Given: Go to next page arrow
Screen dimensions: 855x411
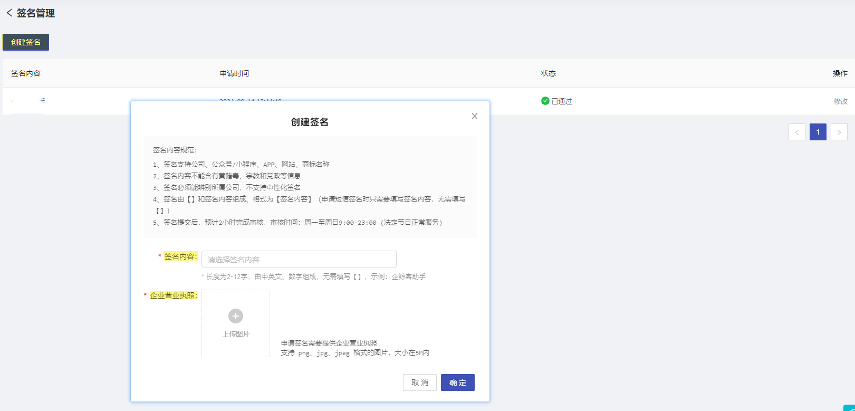Looking at the screenshot, I should (839, 132).
